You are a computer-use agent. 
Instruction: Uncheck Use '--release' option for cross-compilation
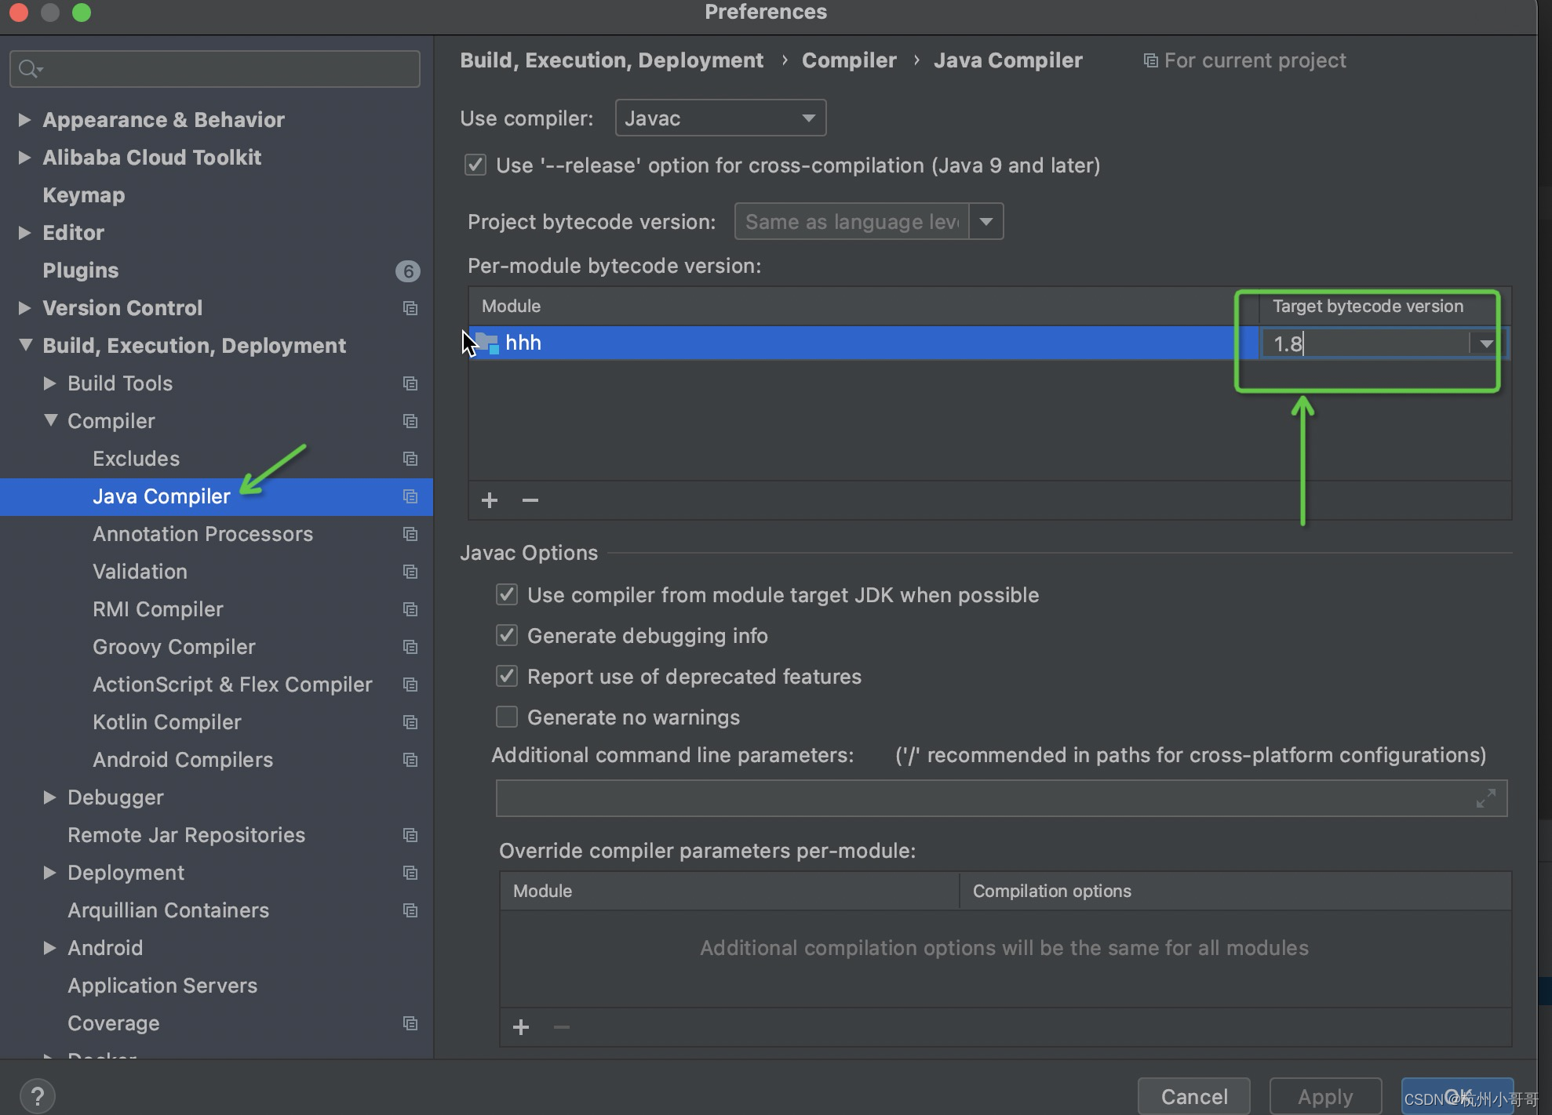[x=475, y=165]
